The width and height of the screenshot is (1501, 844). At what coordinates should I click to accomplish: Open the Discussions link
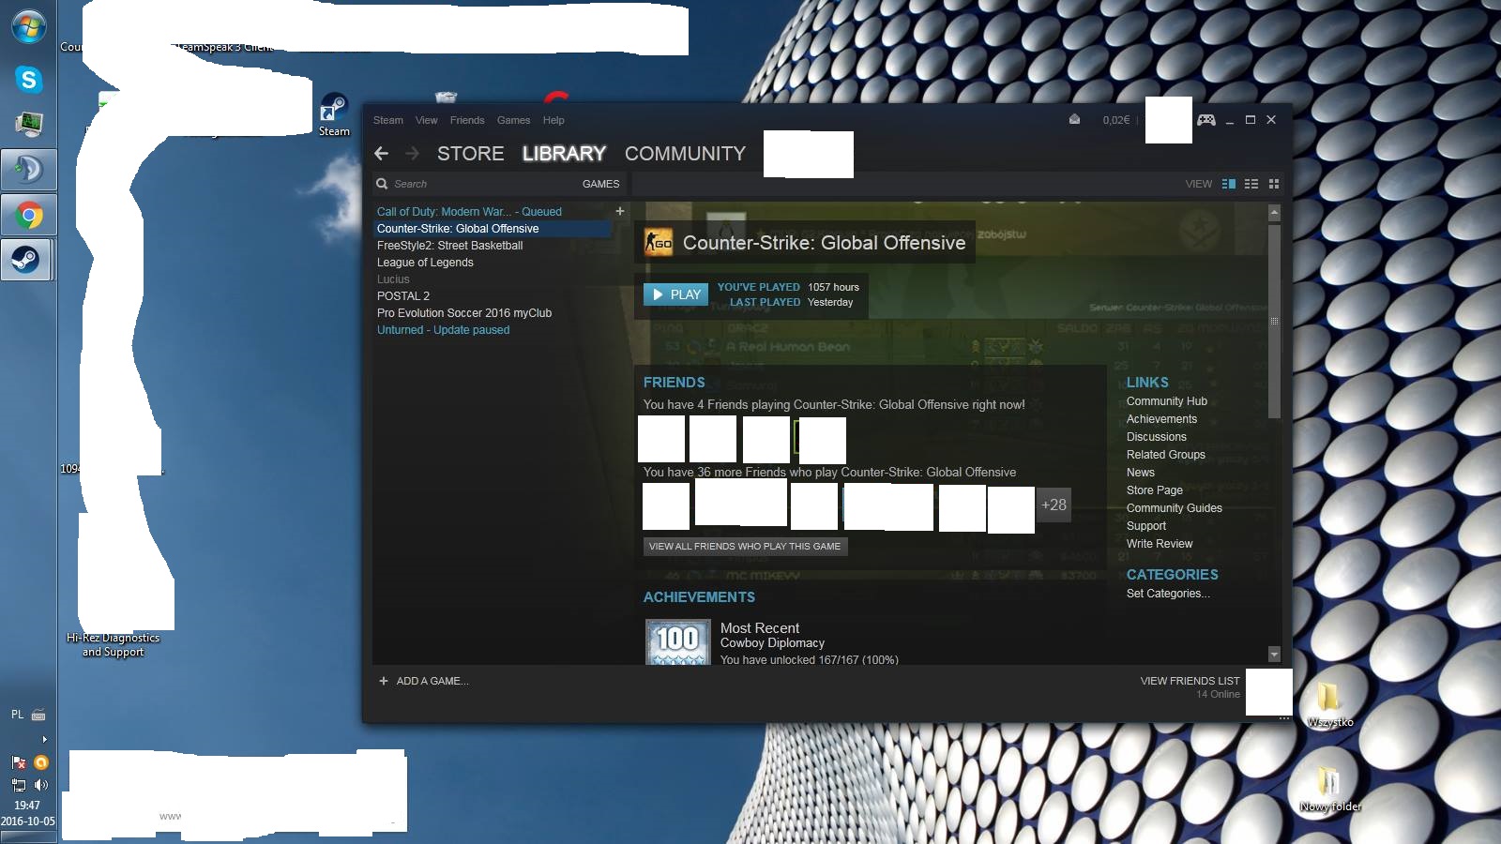tap(1157, 437)
